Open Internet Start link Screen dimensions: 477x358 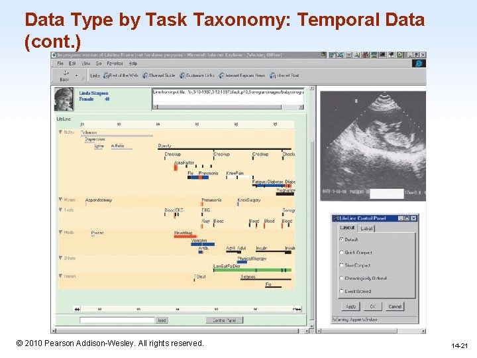point(284,76)
